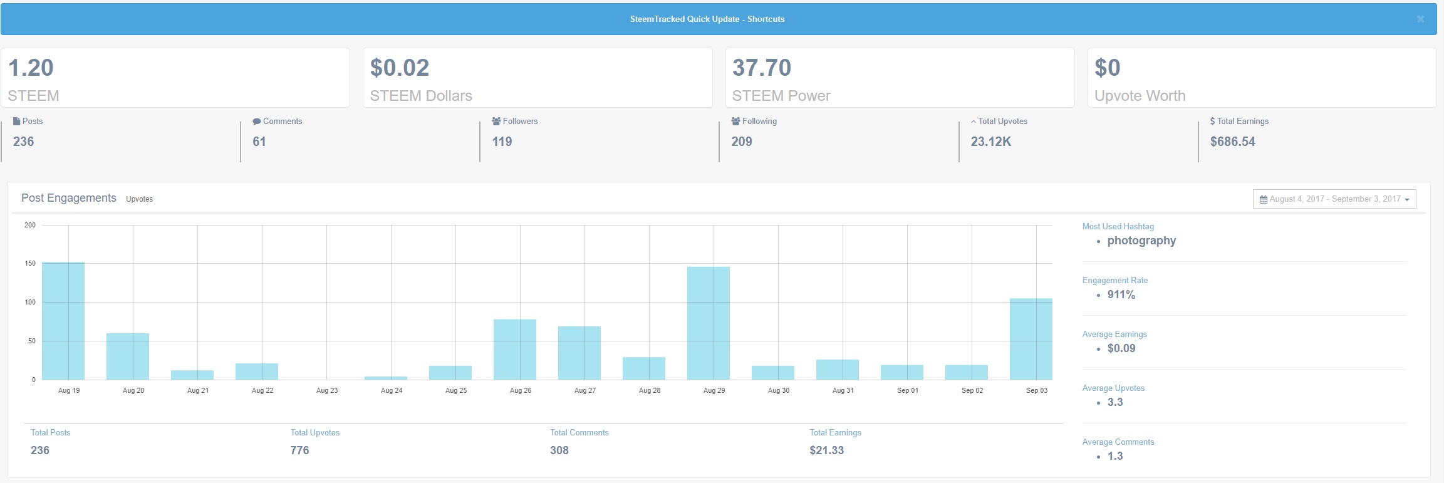Click the Engagement Rate value 911%
The height and width of the screenshot is (483, 1444).
[1121, 294]
